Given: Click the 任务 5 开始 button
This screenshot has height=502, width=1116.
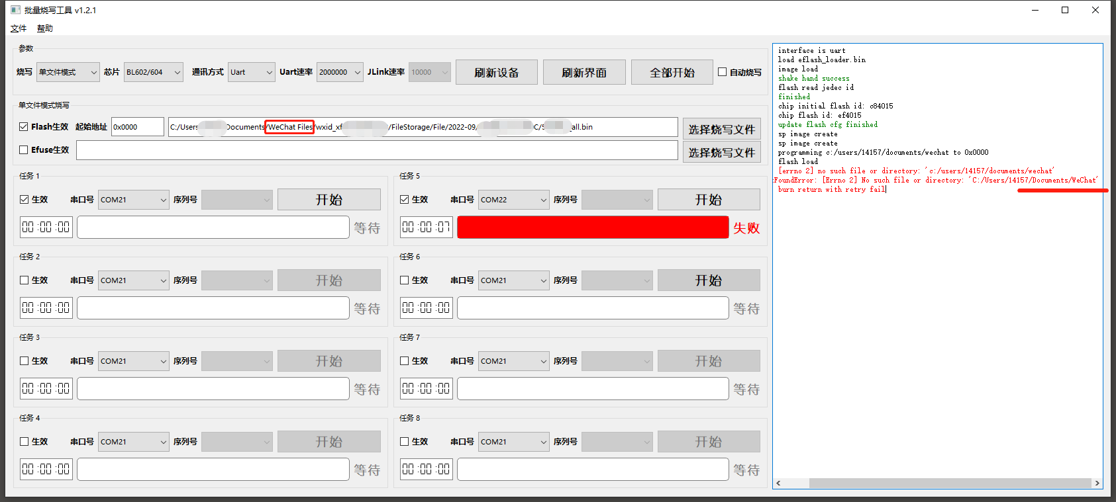Looking at the screenshot, I should 709,199.
